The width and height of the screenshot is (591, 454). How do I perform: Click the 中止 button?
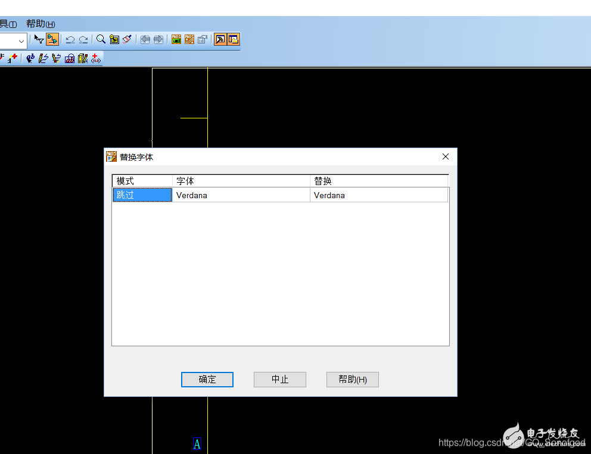tap(280, 380)
